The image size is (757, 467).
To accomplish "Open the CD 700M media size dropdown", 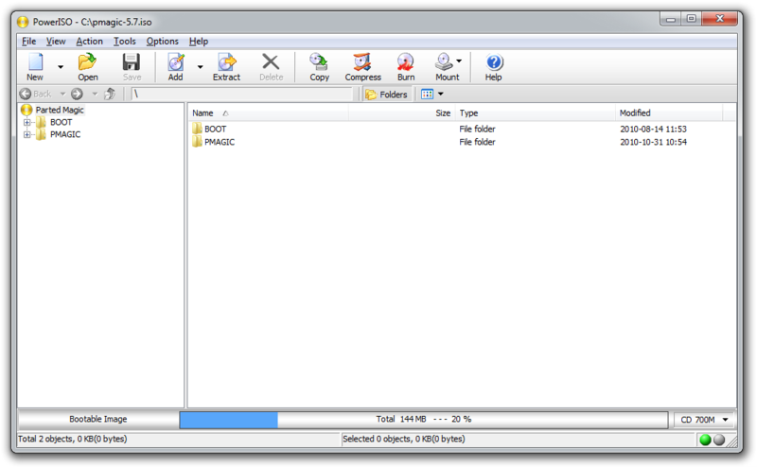I will click(705, 419).
